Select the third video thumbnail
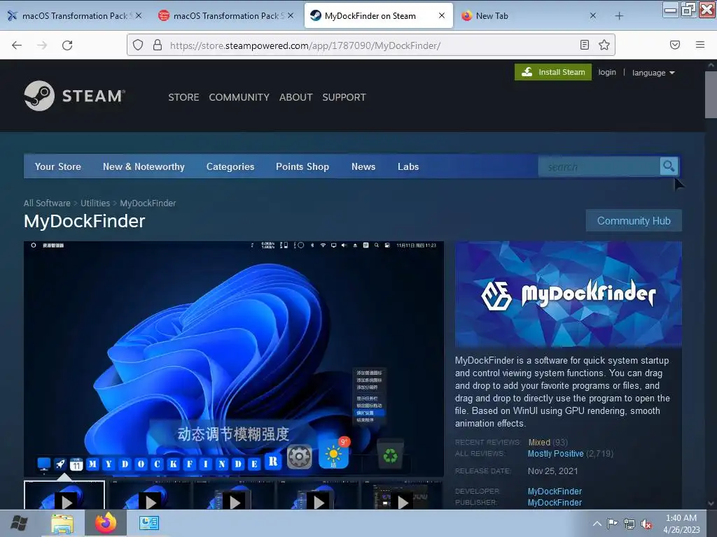Viewport: 717px width, 537px height. (234, 496)
